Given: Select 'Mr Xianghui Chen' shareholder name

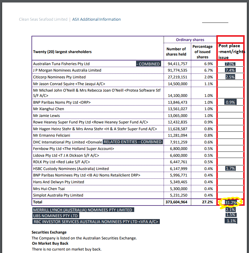Looking at the screenshot, I should pos(48,109).
